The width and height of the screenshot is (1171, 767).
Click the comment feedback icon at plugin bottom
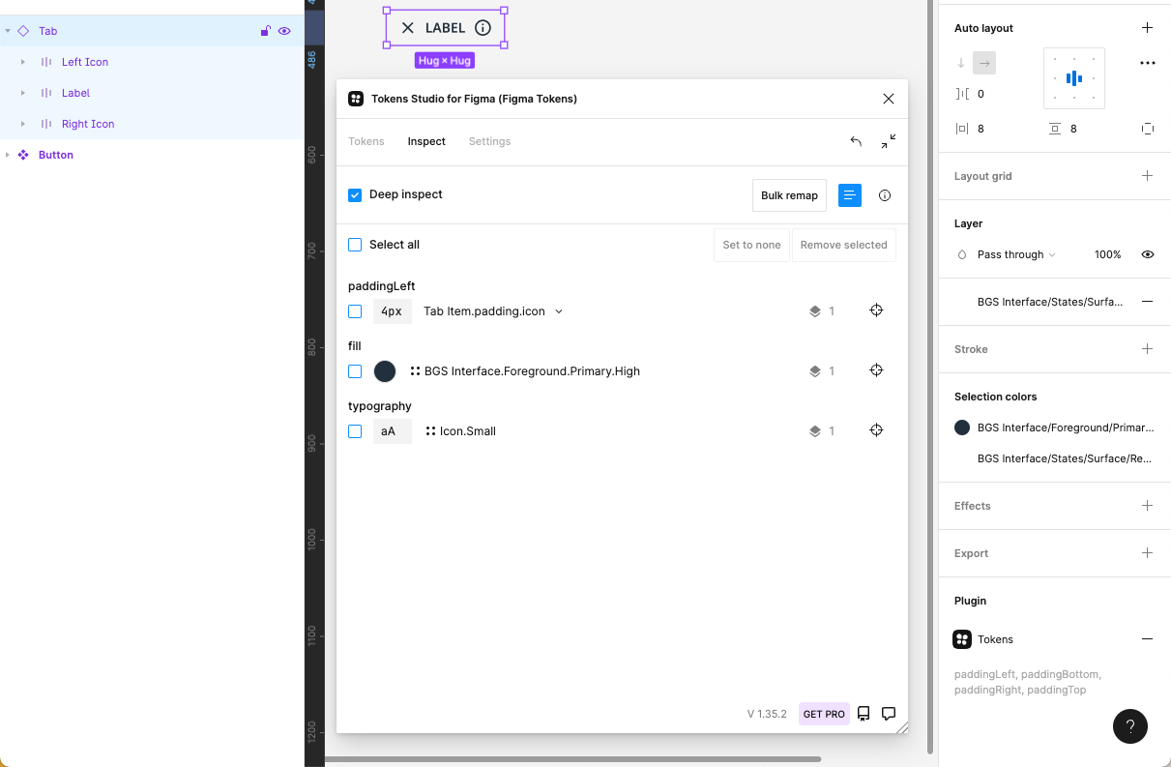pos(888,713)
